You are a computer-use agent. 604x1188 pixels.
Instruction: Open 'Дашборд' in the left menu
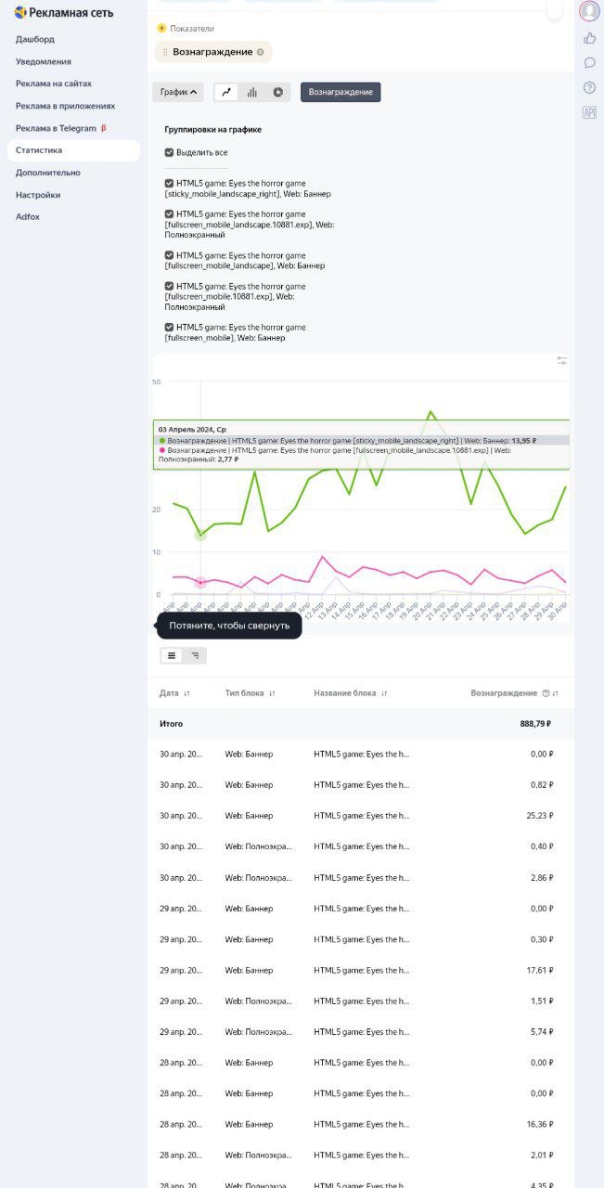click(35, 39)
